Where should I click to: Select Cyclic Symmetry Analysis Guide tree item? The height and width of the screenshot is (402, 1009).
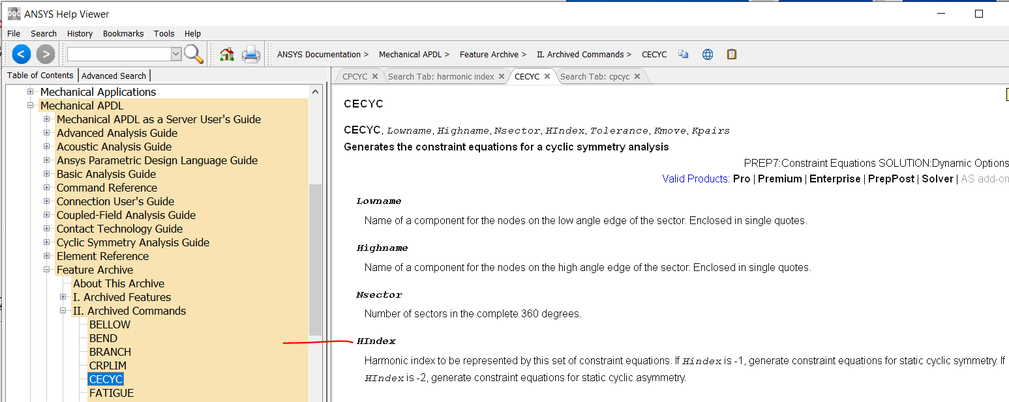(x=133, y=242)
